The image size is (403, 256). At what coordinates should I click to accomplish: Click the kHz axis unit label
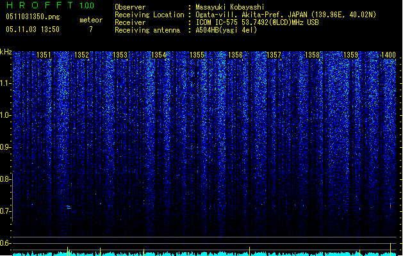tap(6, 52)
